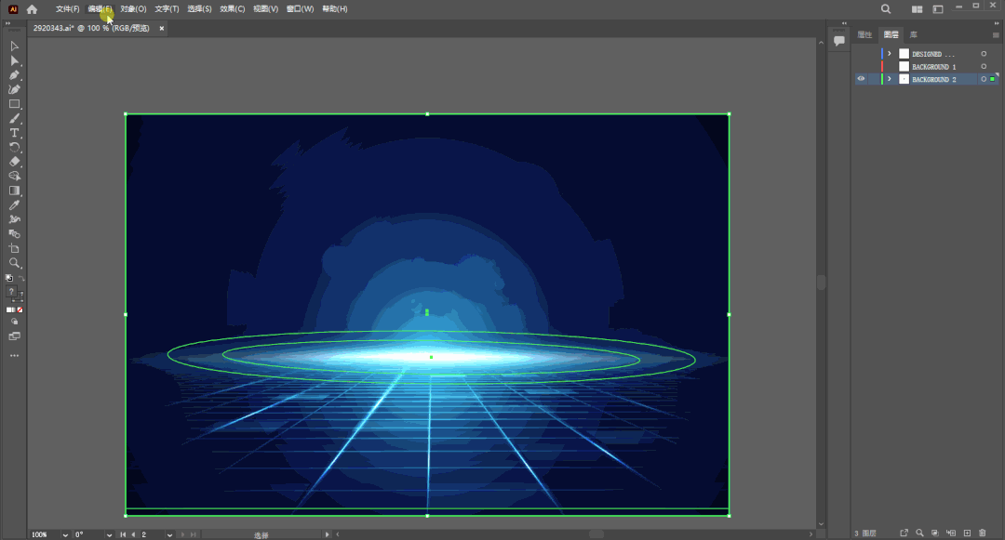
Task: Select the Rotate tool
Action: pyautogui.click(x=14, y=147)
